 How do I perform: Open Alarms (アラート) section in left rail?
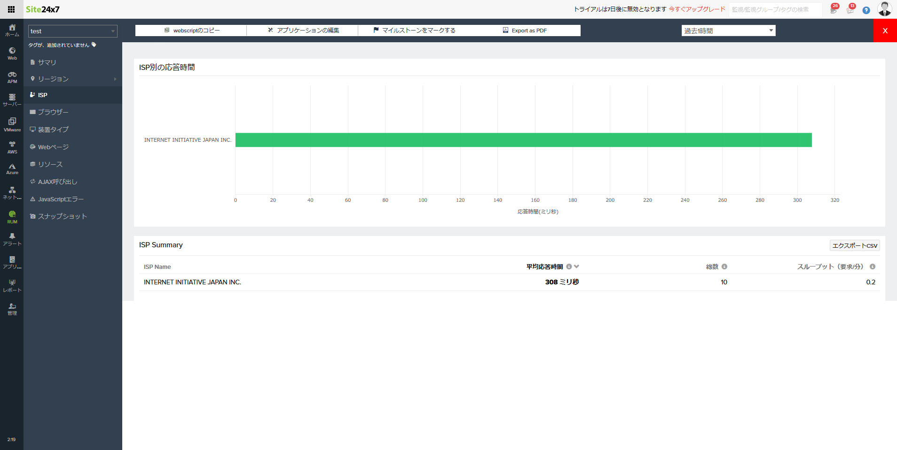click(12, 239)
